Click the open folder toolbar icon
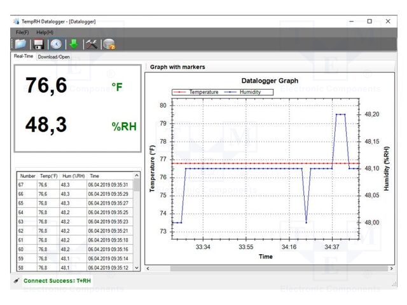The width and height of the screenshot is (407, 305). [21, 44]
